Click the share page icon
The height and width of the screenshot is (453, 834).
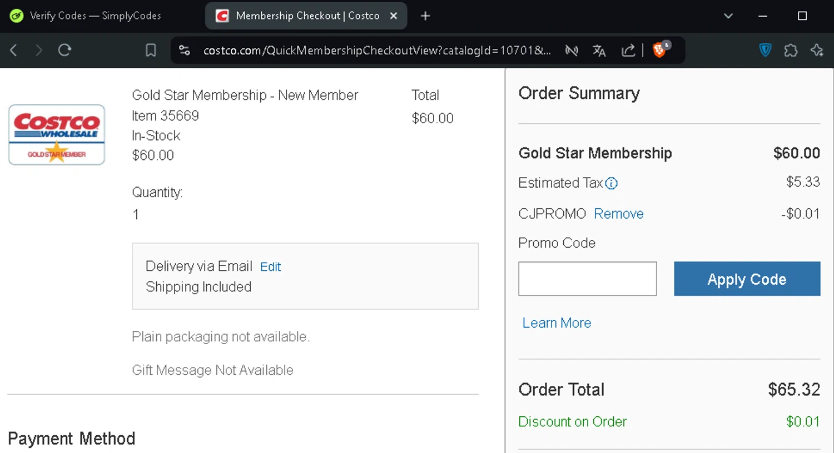(x=628, y=51)
